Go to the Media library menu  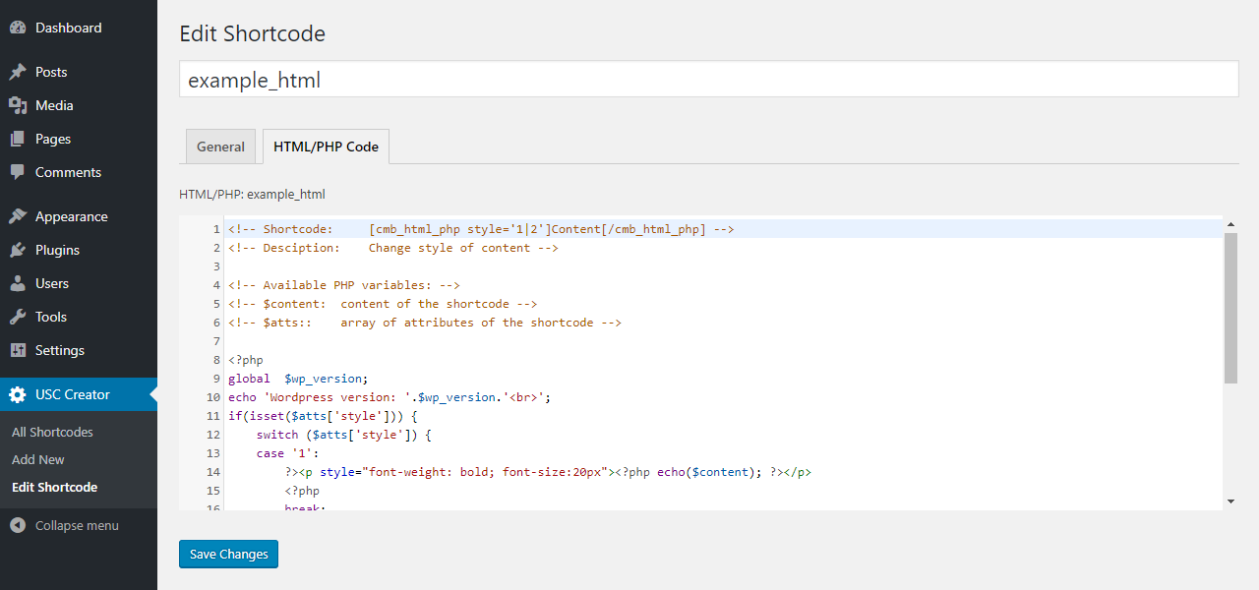point(79,105)
